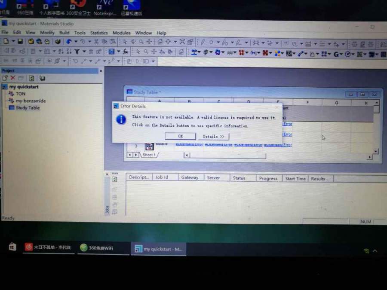
Task: Open the dropdown arrow beside G module
Action: [341, 54]
